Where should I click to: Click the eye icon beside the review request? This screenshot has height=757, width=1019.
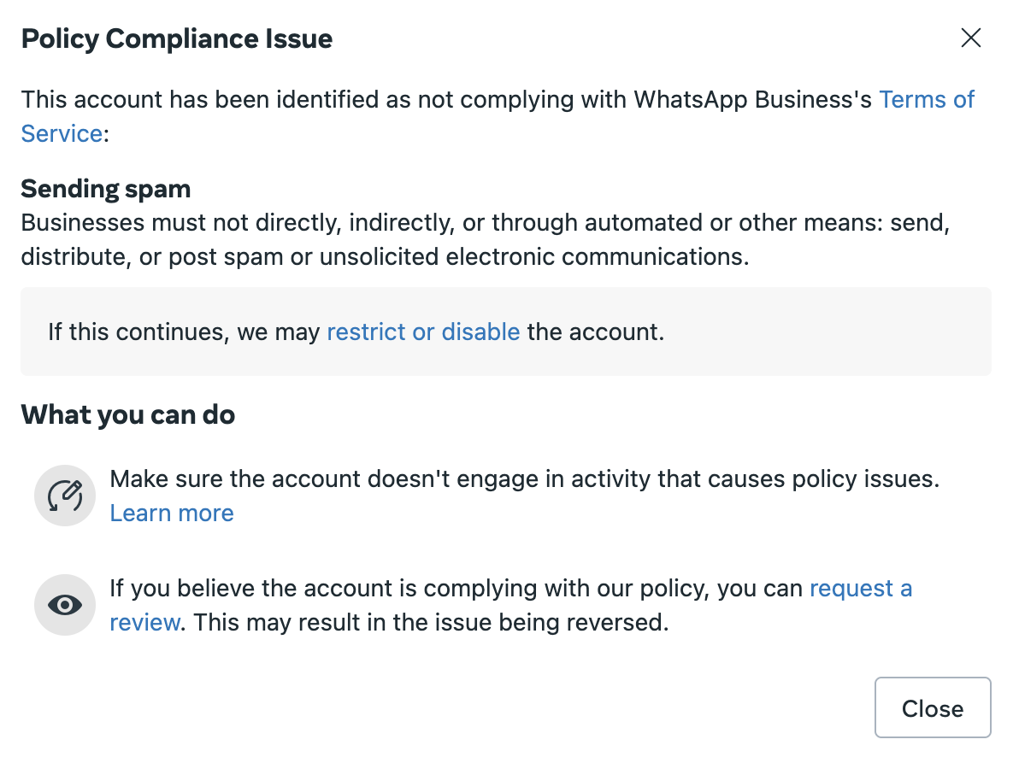(x=65, y=606)
